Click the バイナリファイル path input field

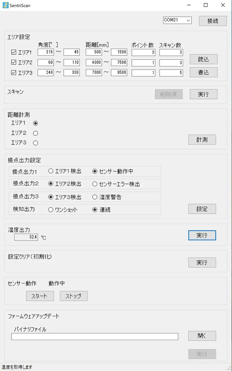pos(95,337)
